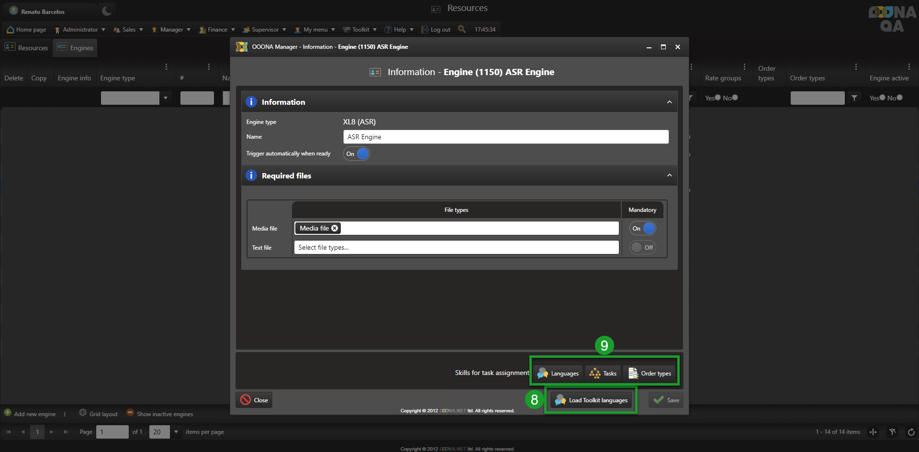Click the engine Name input field

[505, 137]
